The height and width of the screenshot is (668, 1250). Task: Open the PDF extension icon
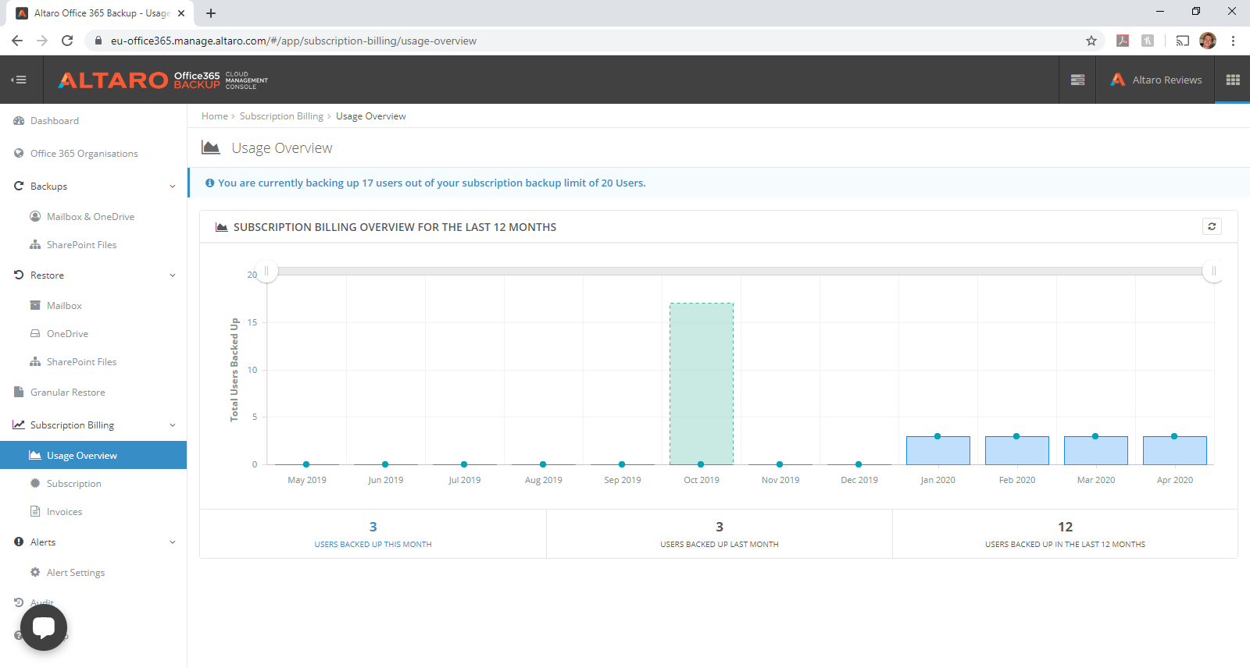click(1123, 41)
